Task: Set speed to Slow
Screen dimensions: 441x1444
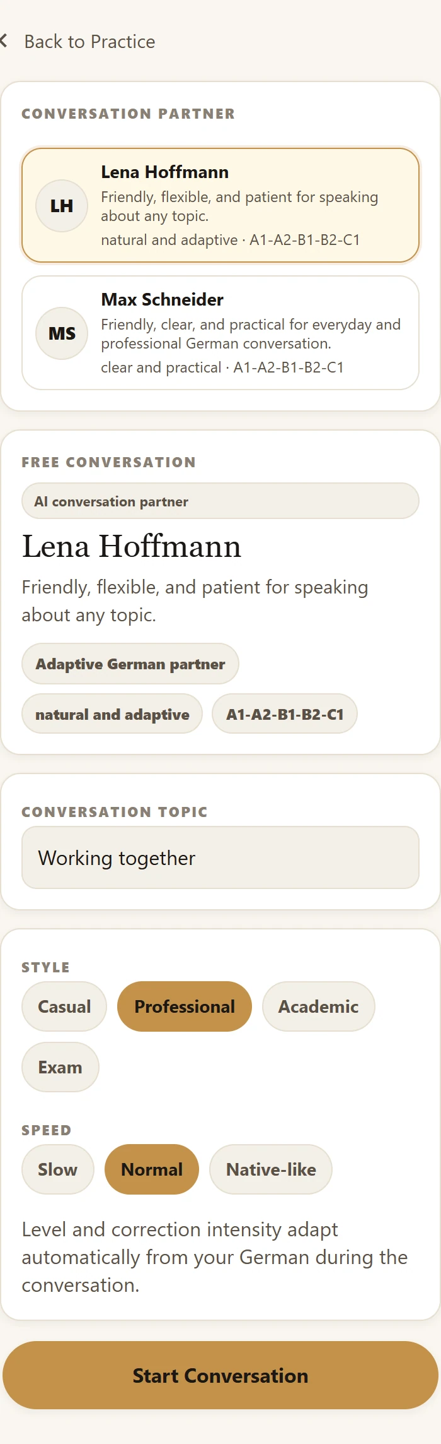Action: coord(58,1169)
